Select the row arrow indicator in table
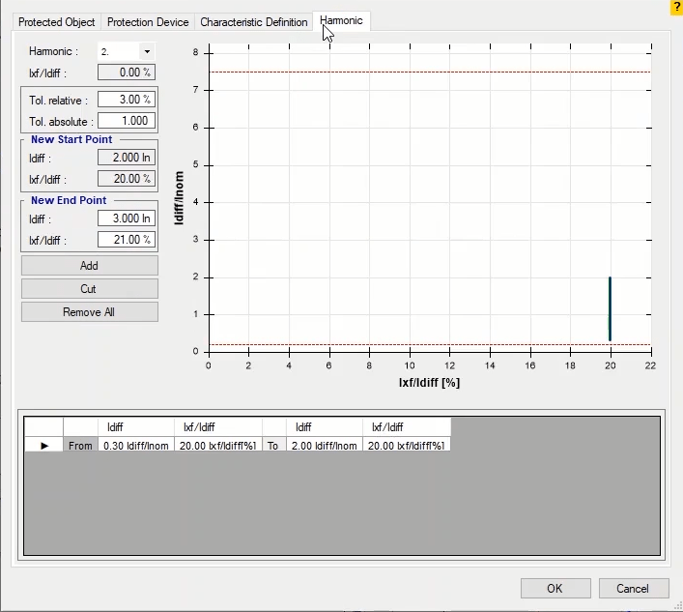 [43, 445]
